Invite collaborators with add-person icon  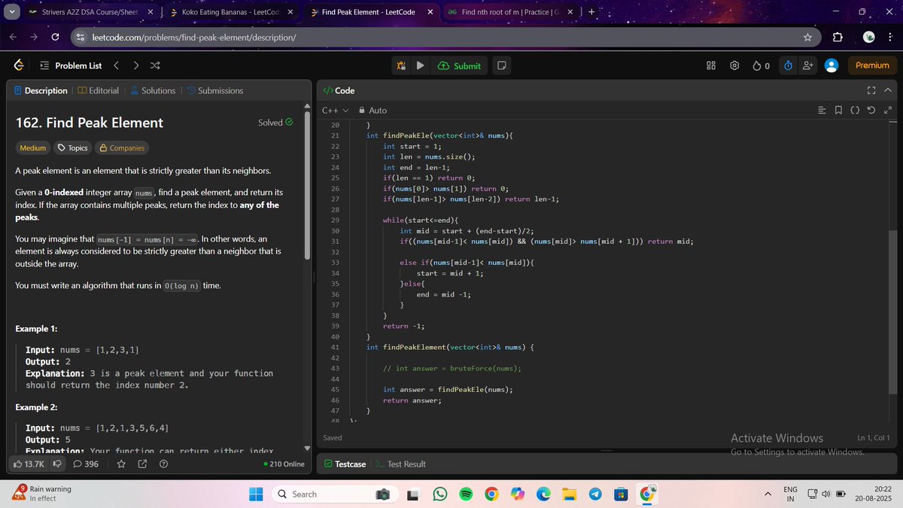[x=808, y=65]
